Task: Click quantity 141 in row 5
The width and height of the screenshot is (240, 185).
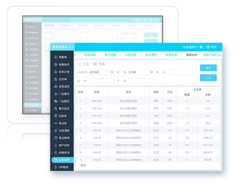Action: 187,130
